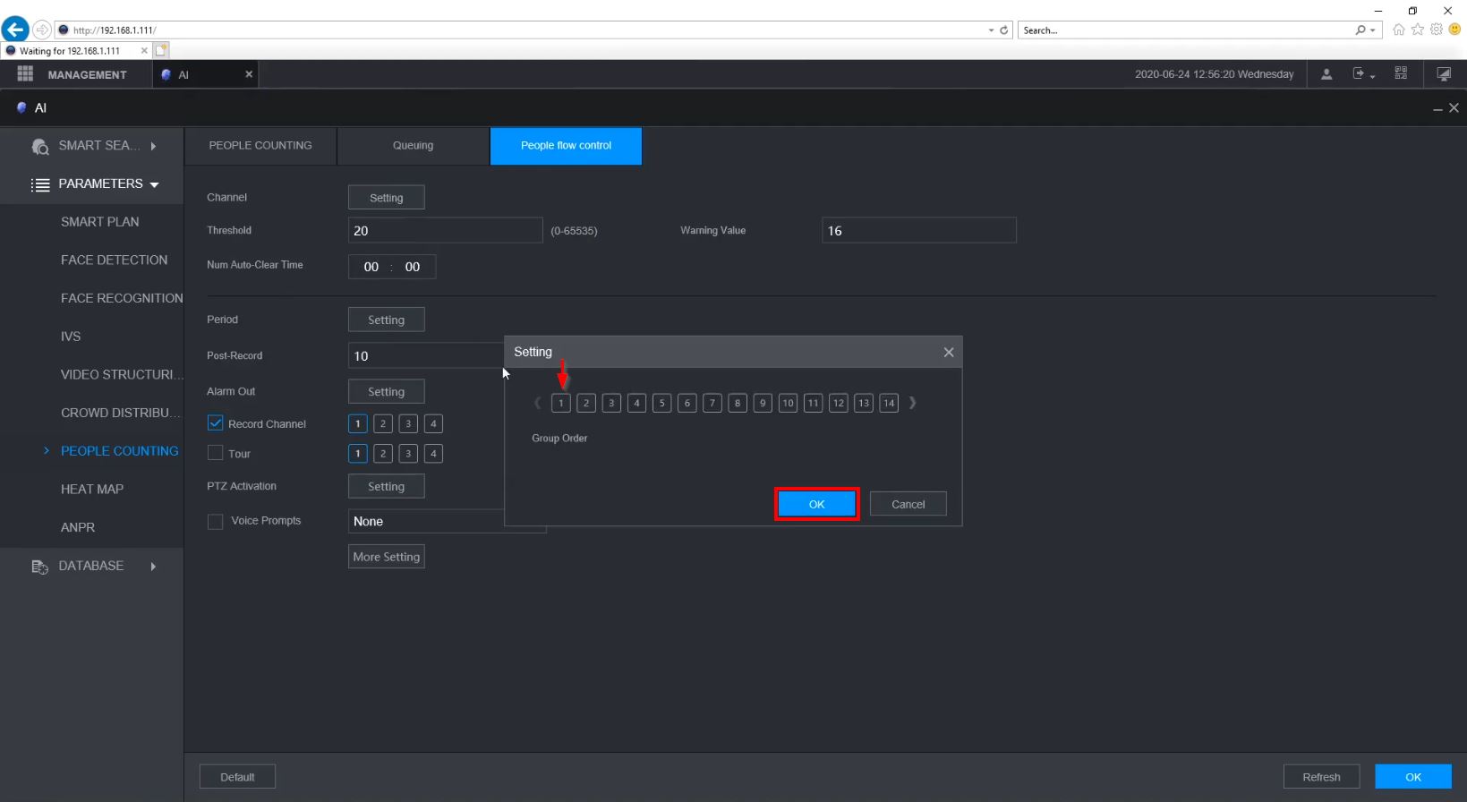This screenshot has height=802, width=1467.
Task: Click the browser back arrow button
Action: (15, 30)
